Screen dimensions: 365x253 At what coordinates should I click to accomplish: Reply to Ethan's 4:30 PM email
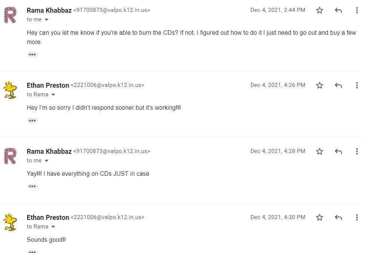pos(338,217)
